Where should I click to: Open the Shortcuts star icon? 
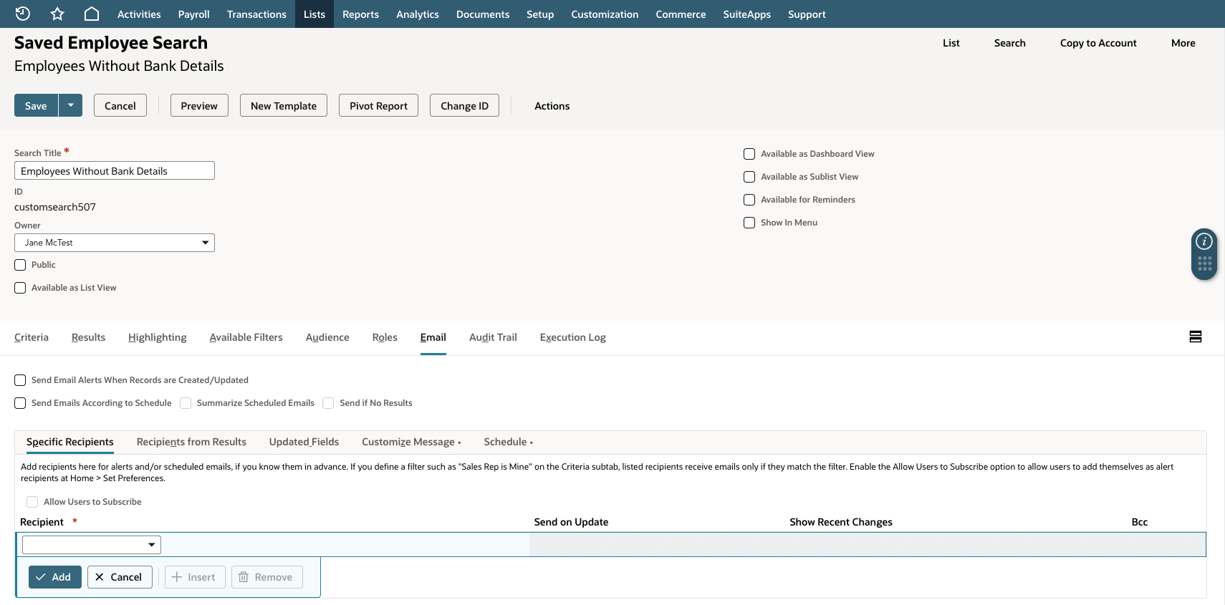click(x=57, y=14)
